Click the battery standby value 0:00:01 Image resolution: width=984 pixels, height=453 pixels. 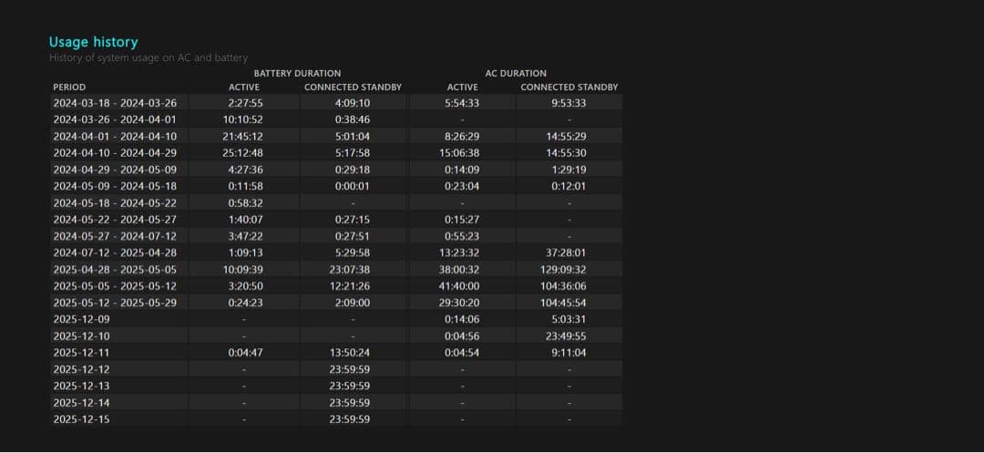pos(352,186)
